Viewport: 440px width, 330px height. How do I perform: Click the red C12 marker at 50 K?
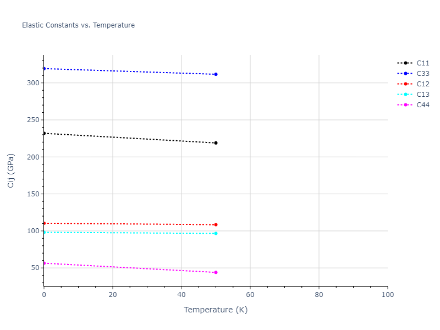(216, 224)
